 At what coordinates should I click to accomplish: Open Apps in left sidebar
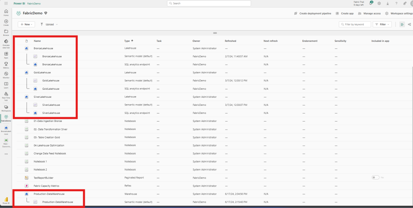tap(6, 55)
